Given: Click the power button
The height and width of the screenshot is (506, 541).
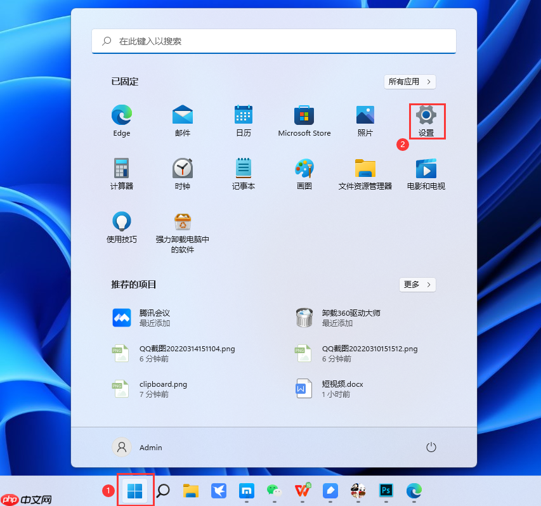Looking at the screenshot, I should pyautogui.click(x=431, y=447).
